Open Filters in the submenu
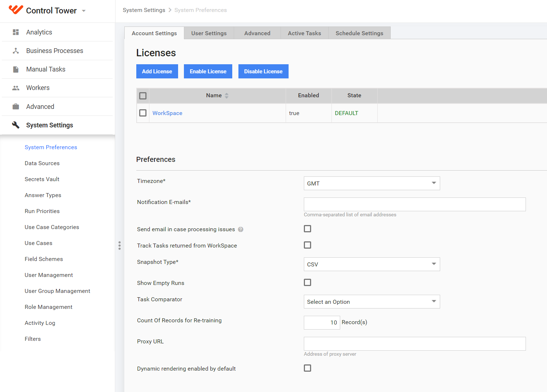Screen dimensions: 547x392 coord(33,339)
